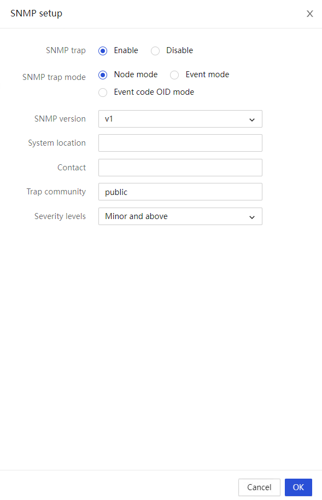Cancel the SNMP setup changes
Image resolution: width=322 pixels, height=500 pixels.
[259, 487]
